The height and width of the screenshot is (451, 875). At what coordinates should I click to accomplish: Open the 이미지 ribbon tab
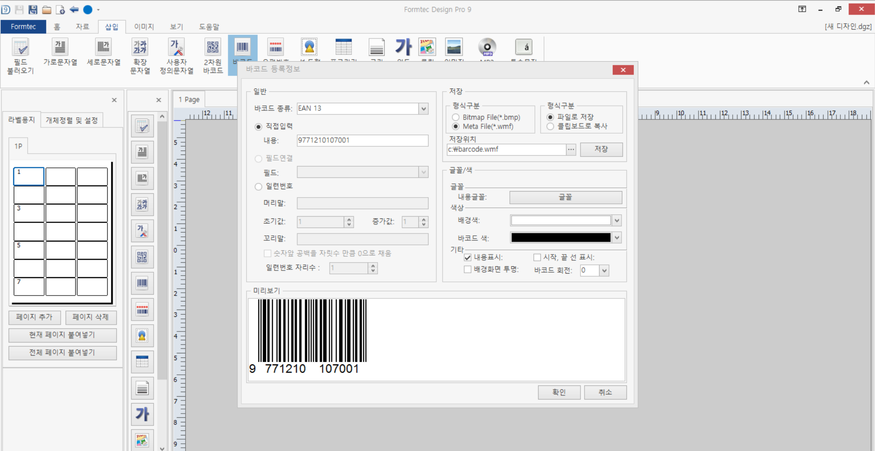click(x=144, y=27)
